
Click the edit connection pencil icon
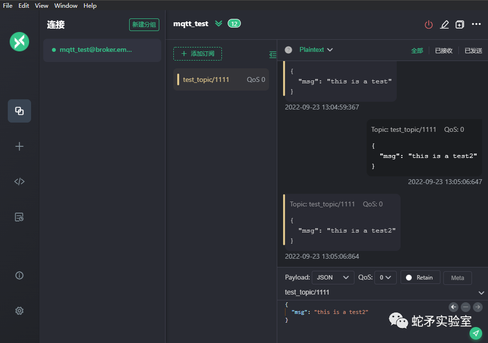444,24
